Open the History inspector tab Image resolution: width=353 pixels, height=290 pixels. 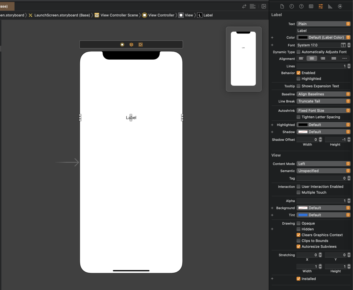(x=292, y=6)
